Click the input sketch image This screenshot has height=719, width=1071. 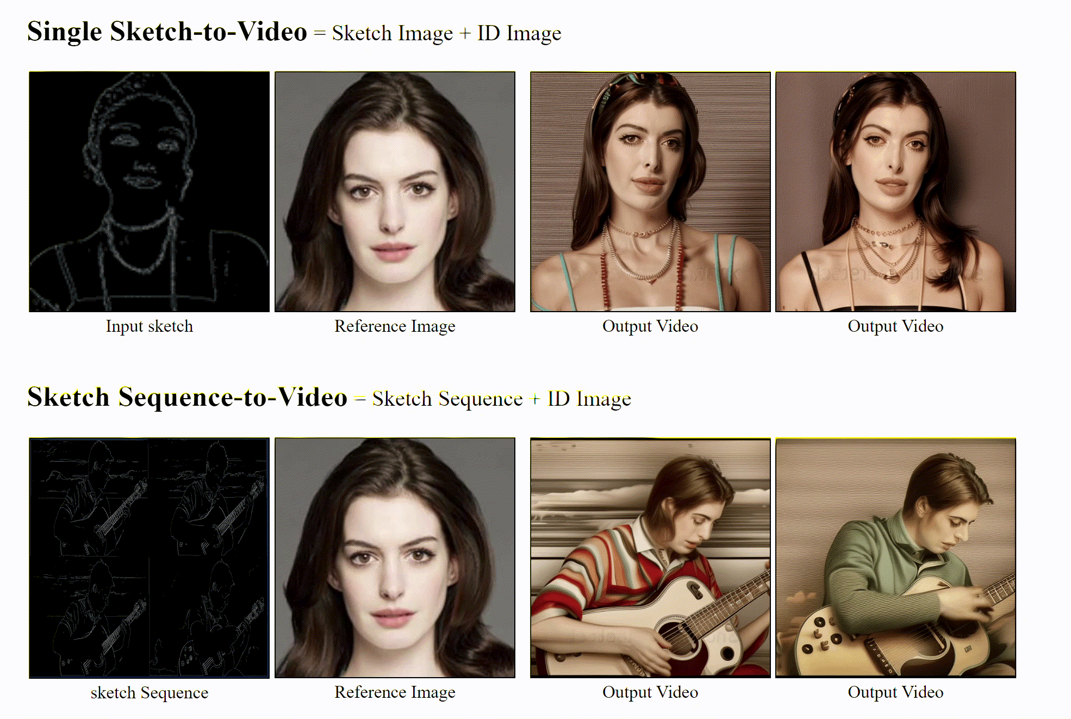149,191
